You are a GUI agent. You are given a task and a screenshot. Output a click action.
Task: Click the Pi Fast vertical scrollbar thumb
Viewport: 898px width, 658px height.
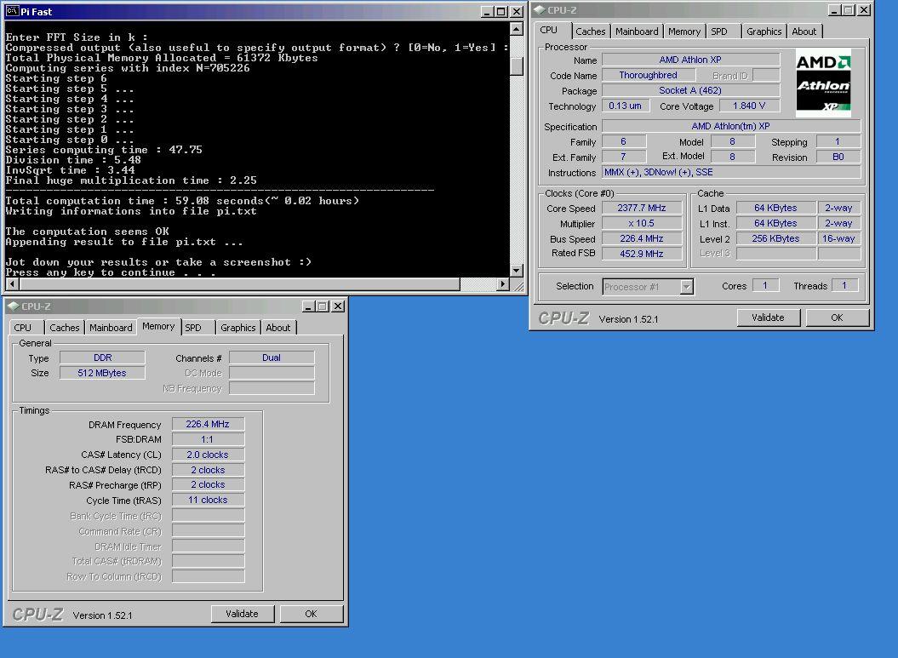516,66
